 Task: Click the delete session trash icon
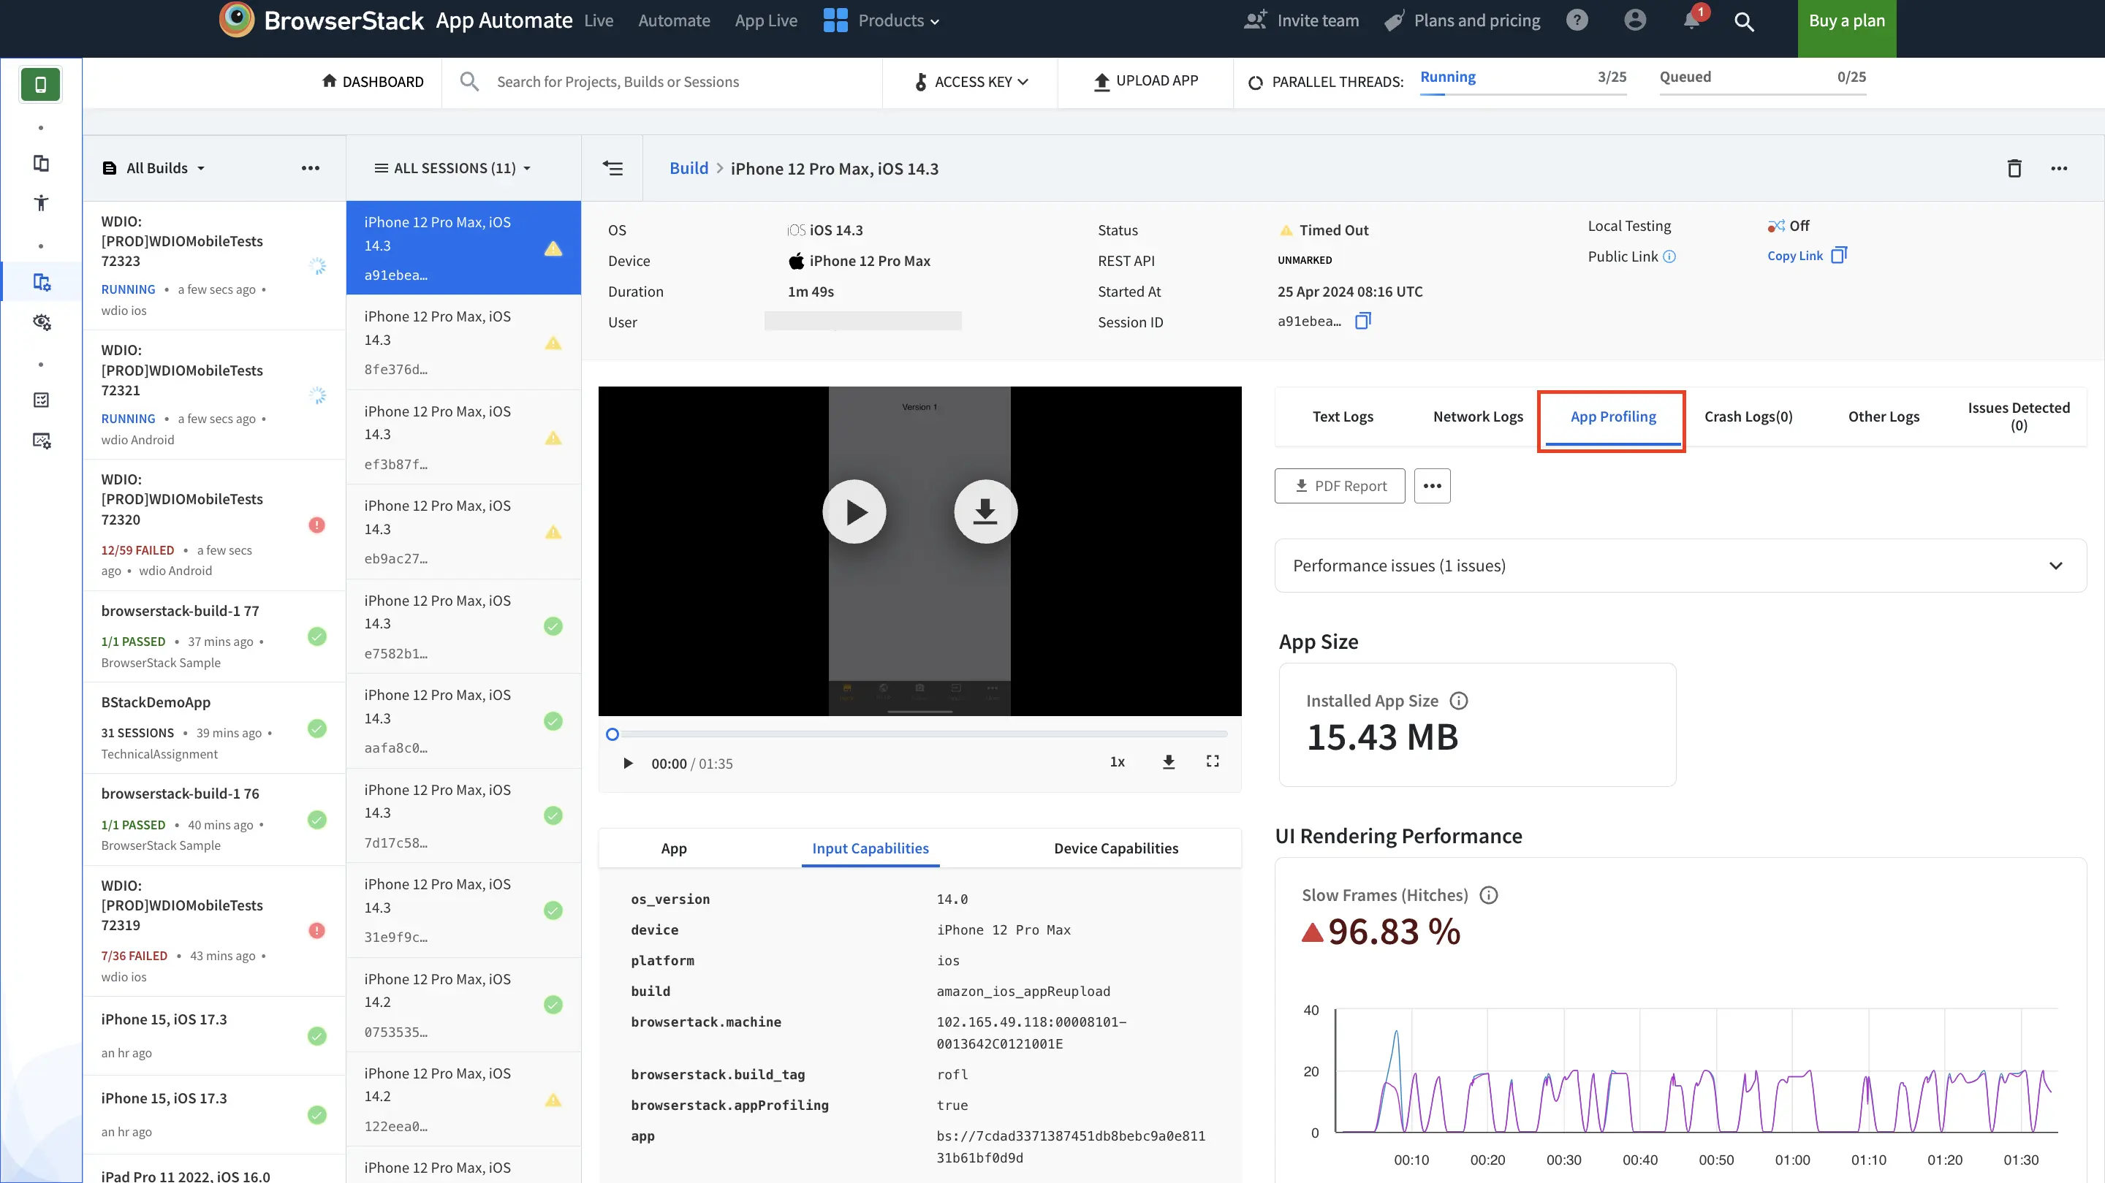coord(2014,168)
